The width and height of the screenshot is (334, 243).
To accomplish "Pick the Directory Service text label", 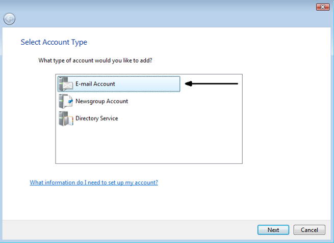I will coord(96,118).
